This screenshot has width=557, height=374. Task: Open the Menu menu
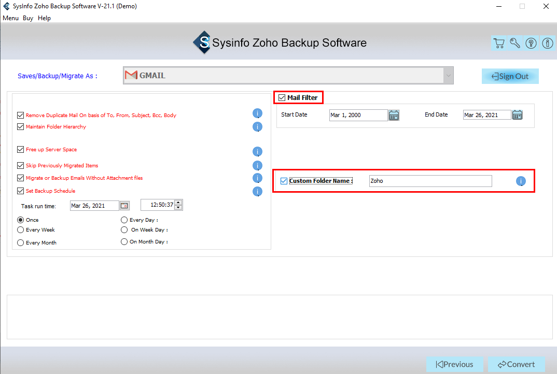point(11,18)
